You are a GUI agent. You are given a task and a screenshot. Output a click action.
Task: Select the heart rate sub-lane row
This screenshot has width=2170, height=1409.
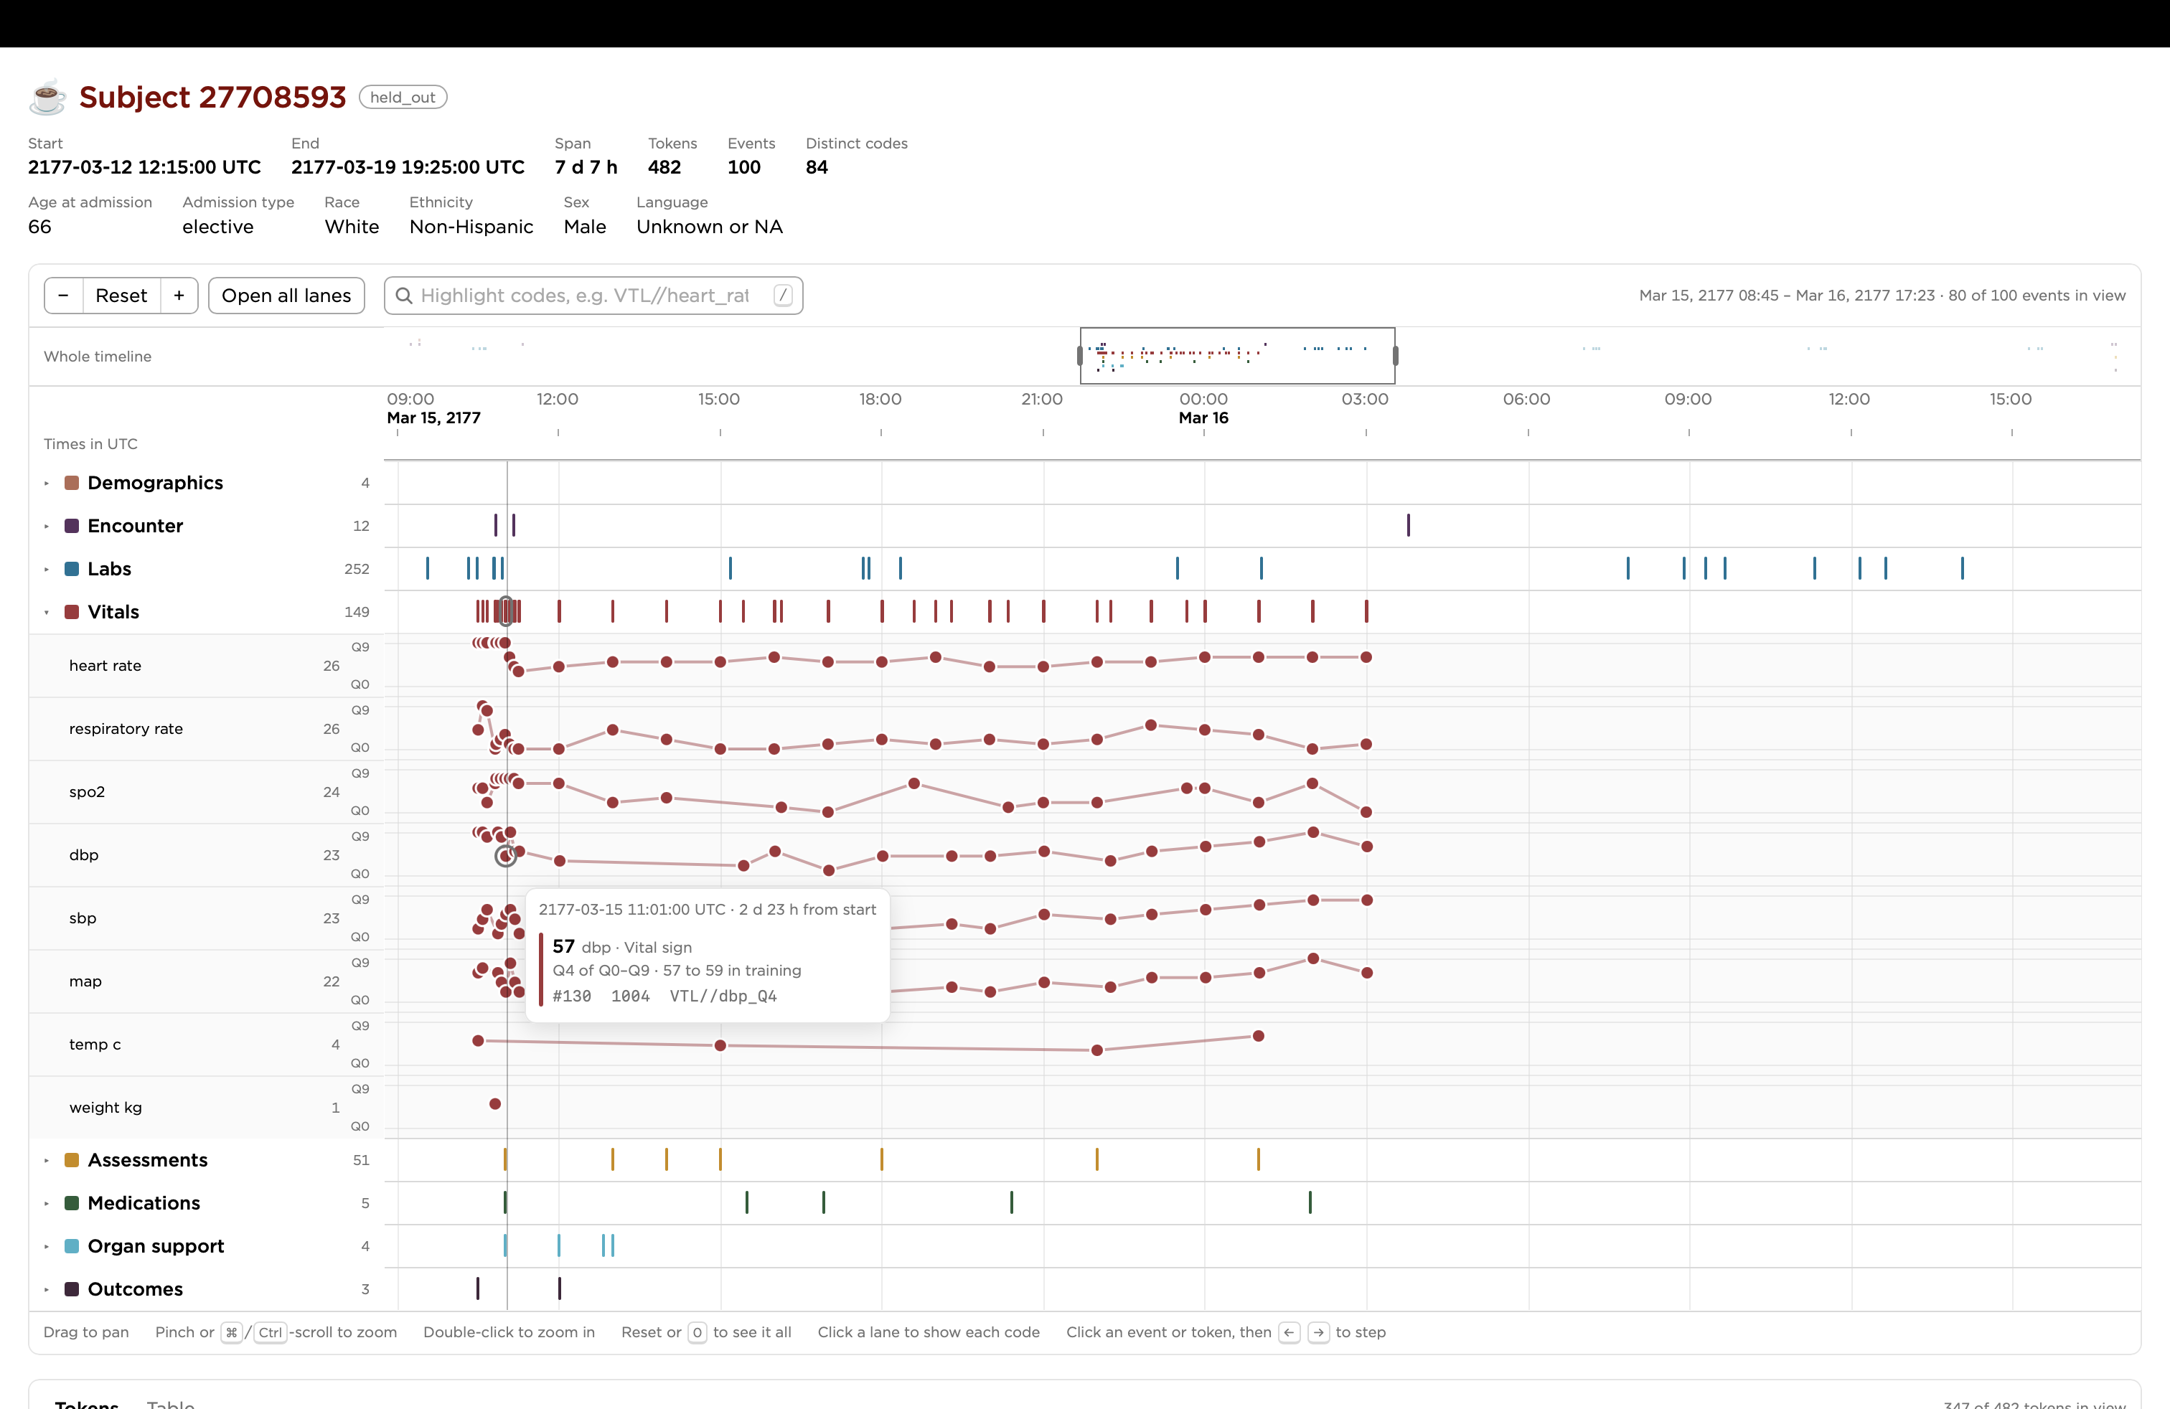pyautogui.click(x=206, y=665)
